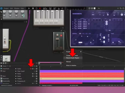Select the middle layout view icon
Screen dimensions: 125x93
click(92, 8)
